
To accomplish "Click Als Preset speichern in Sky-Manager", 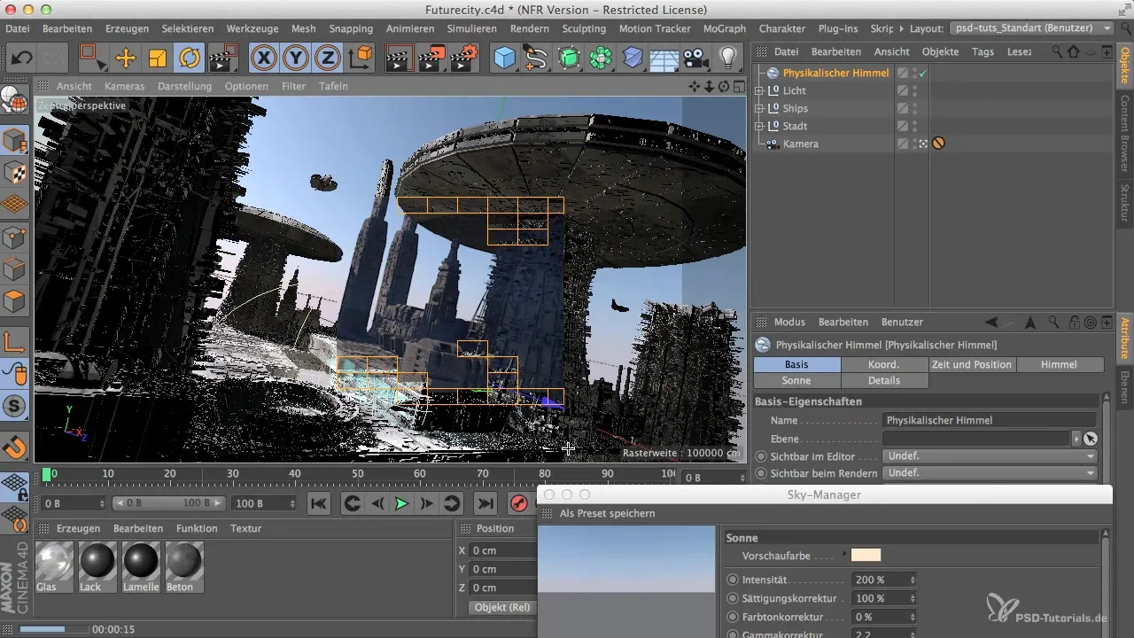I will click(608, 513).
